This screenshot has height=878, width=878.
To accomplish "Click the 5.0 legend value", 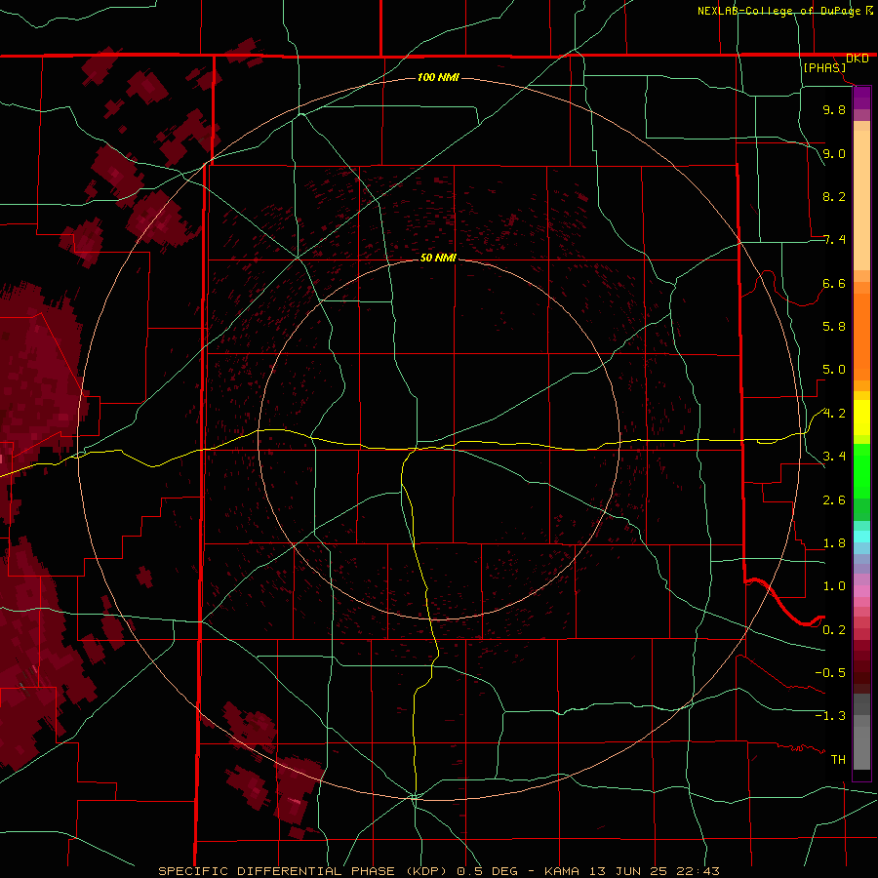I will (834, 370).
